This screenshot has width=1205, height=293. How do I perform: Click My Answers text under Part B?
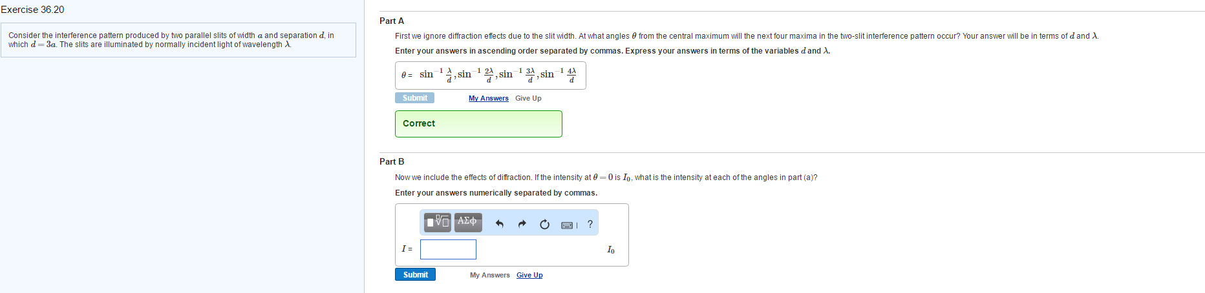(489, 275)
